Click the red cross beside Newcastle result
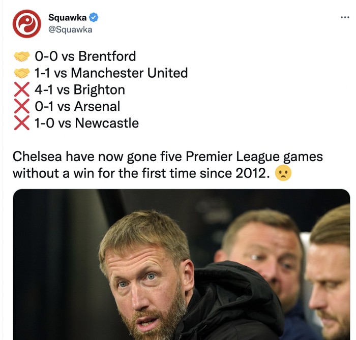Image resolution: width=356 pixels, height=340 pixels. [x=20, y=123]
